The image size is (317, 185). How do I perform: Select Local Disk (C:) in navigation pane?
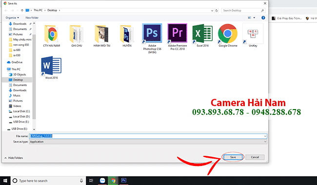click(20, 111)
